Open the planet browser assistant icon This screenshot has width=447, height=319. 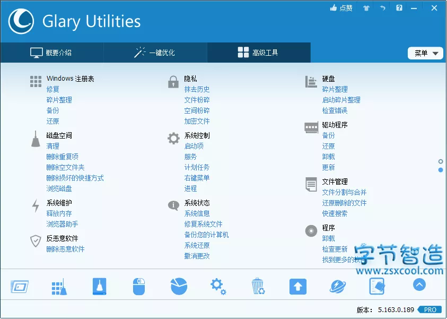click(x=338, y=287)
